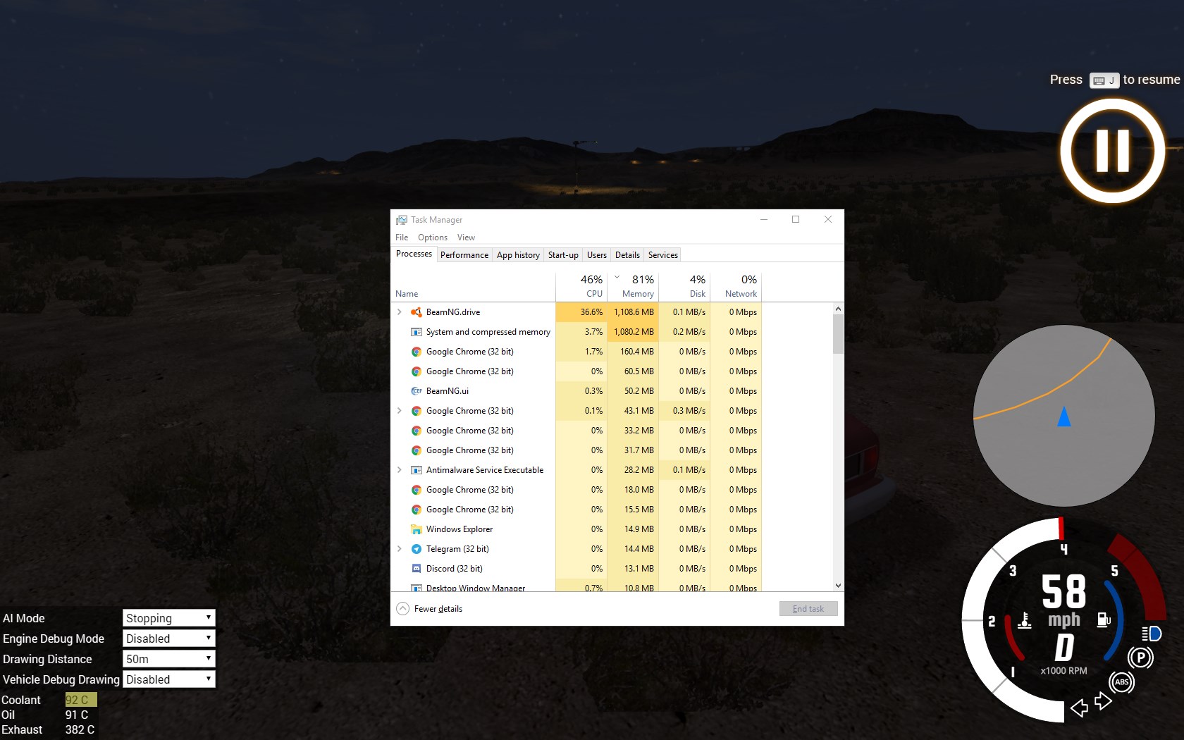Switch to the Start-up tab
Viewport: 1184px width, 740px height.
tap(563, 255)
